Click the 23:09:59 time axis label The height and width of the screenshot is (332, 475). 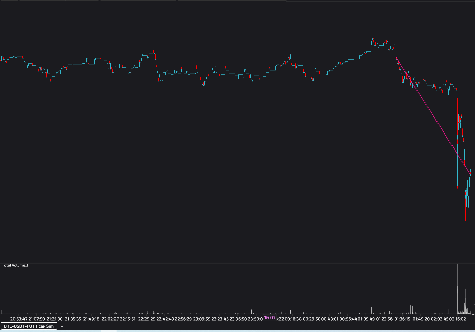(202, 319)
